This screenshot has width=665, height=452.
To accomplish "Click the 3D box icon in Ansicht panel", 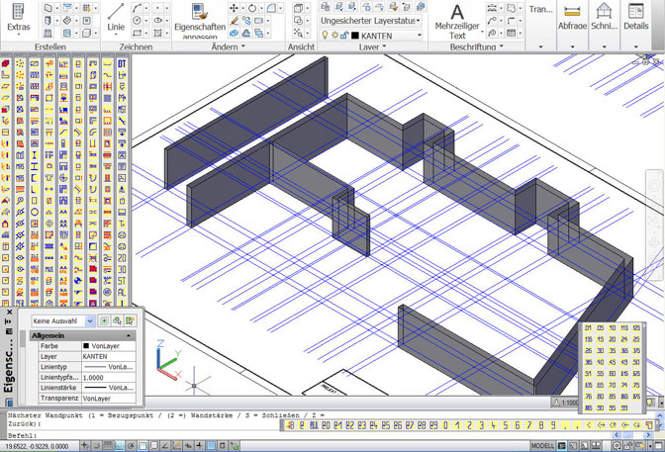I will click(299, 8).
